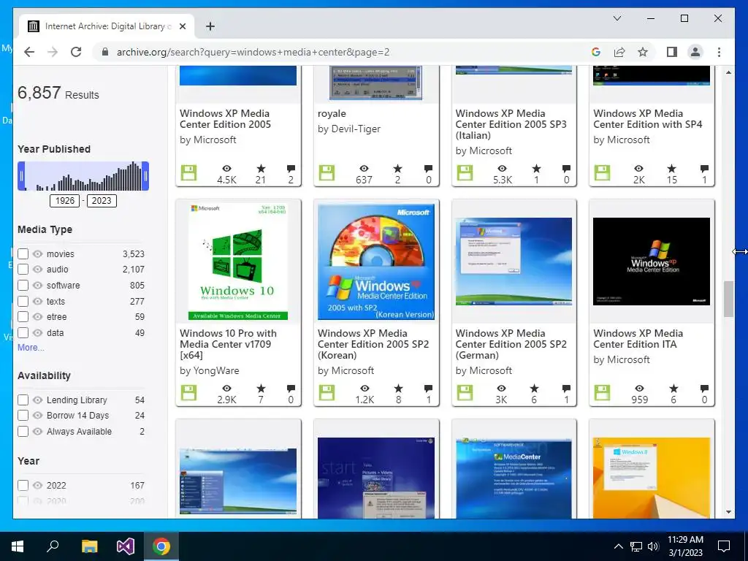Click left handle of Year Published slider
This screenshot has width=748, height=561.
click(21, 176)
